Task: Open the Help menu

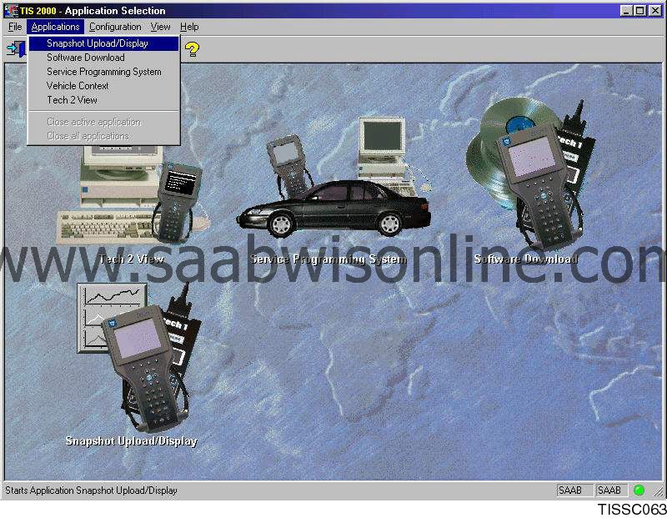Action: (x=189, y=27)
